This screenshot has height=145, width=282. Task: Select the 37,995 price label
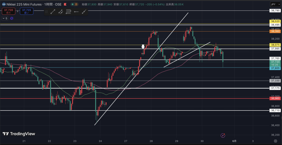275,49
